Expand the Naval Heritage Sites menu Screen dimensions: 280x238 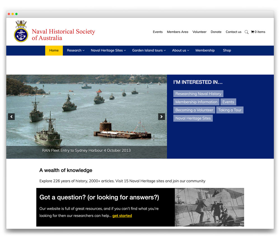point(108,50)
